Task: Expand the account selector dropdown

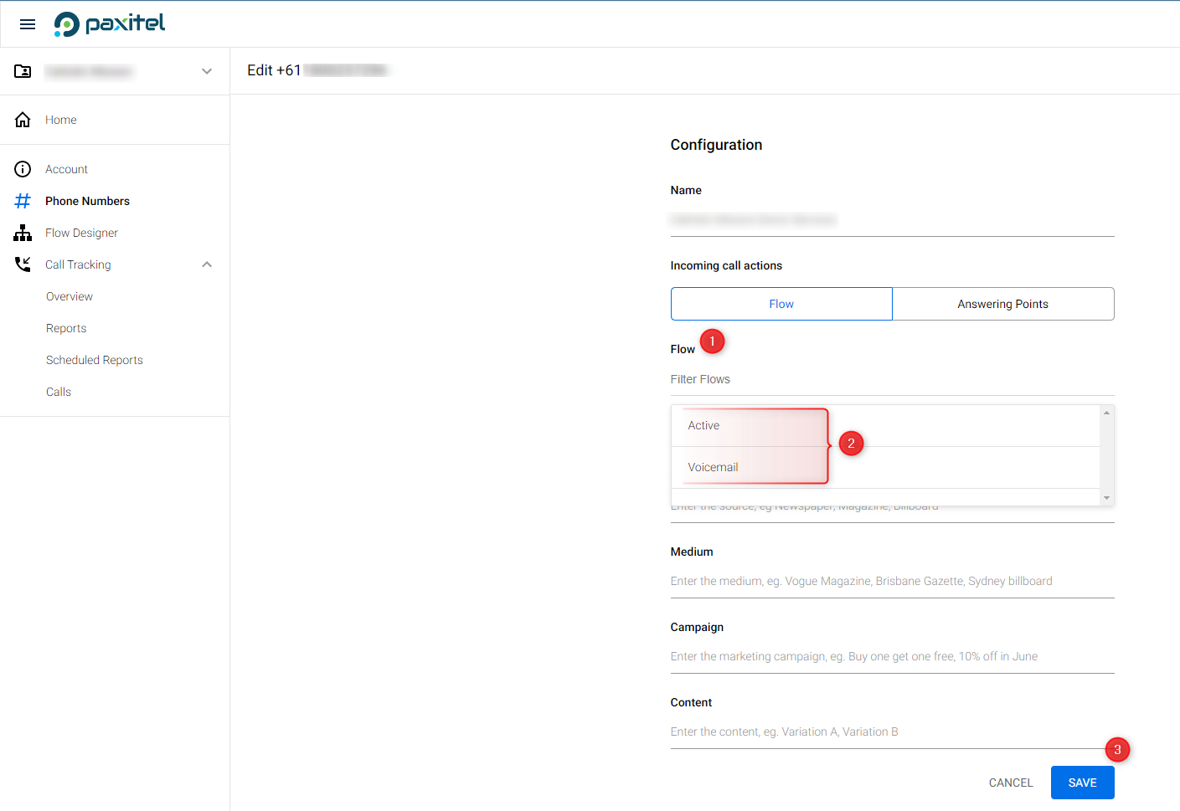Action: (207, 72)
